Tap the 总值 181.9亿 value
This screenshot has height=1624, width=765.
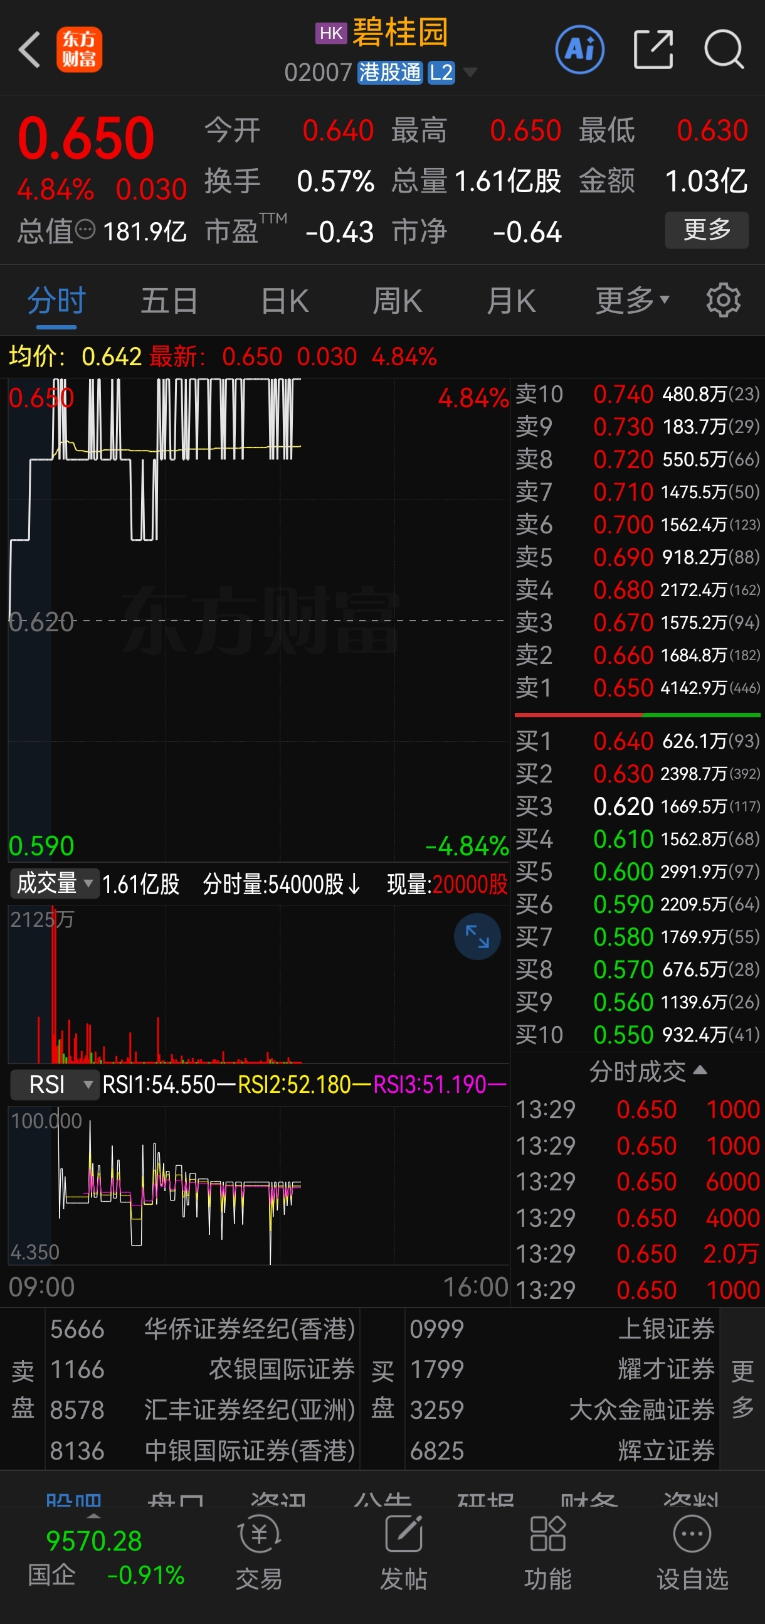(145, 232)
